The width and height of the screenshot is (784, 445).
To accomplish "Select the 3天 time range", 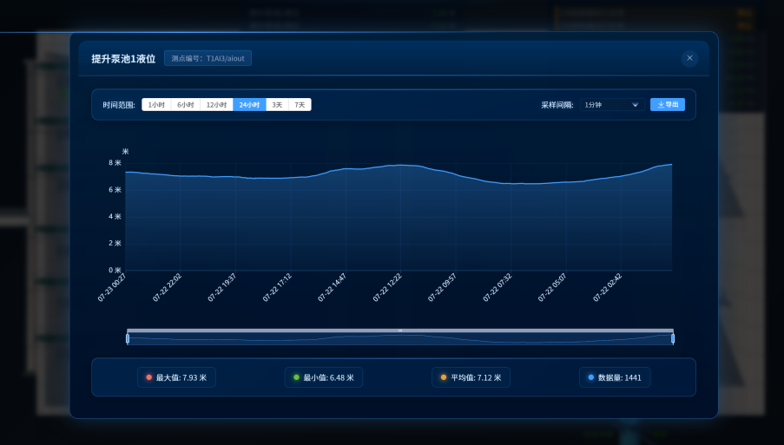I will [277, 104].
